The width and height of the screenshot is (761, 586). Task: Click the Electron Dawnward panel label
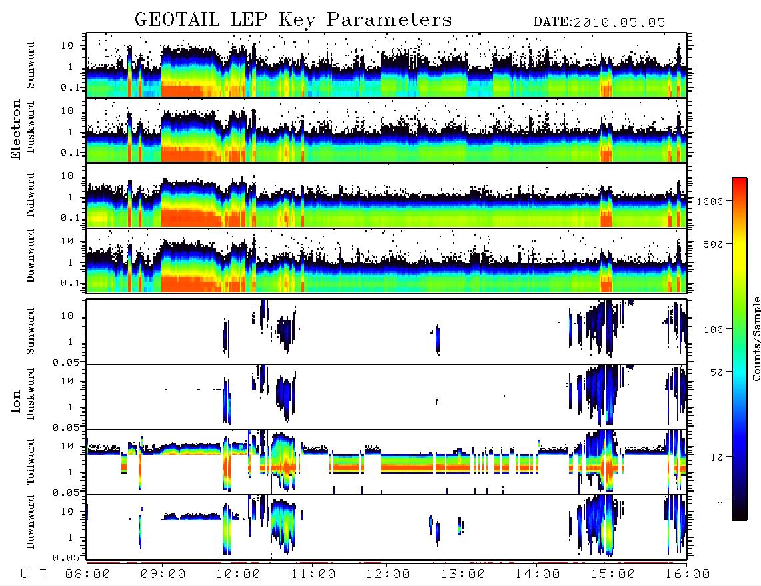[x=31, y=256]
